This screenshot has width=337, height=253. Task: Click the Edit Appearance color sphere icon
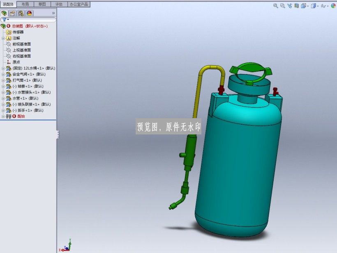coord(333,6)
